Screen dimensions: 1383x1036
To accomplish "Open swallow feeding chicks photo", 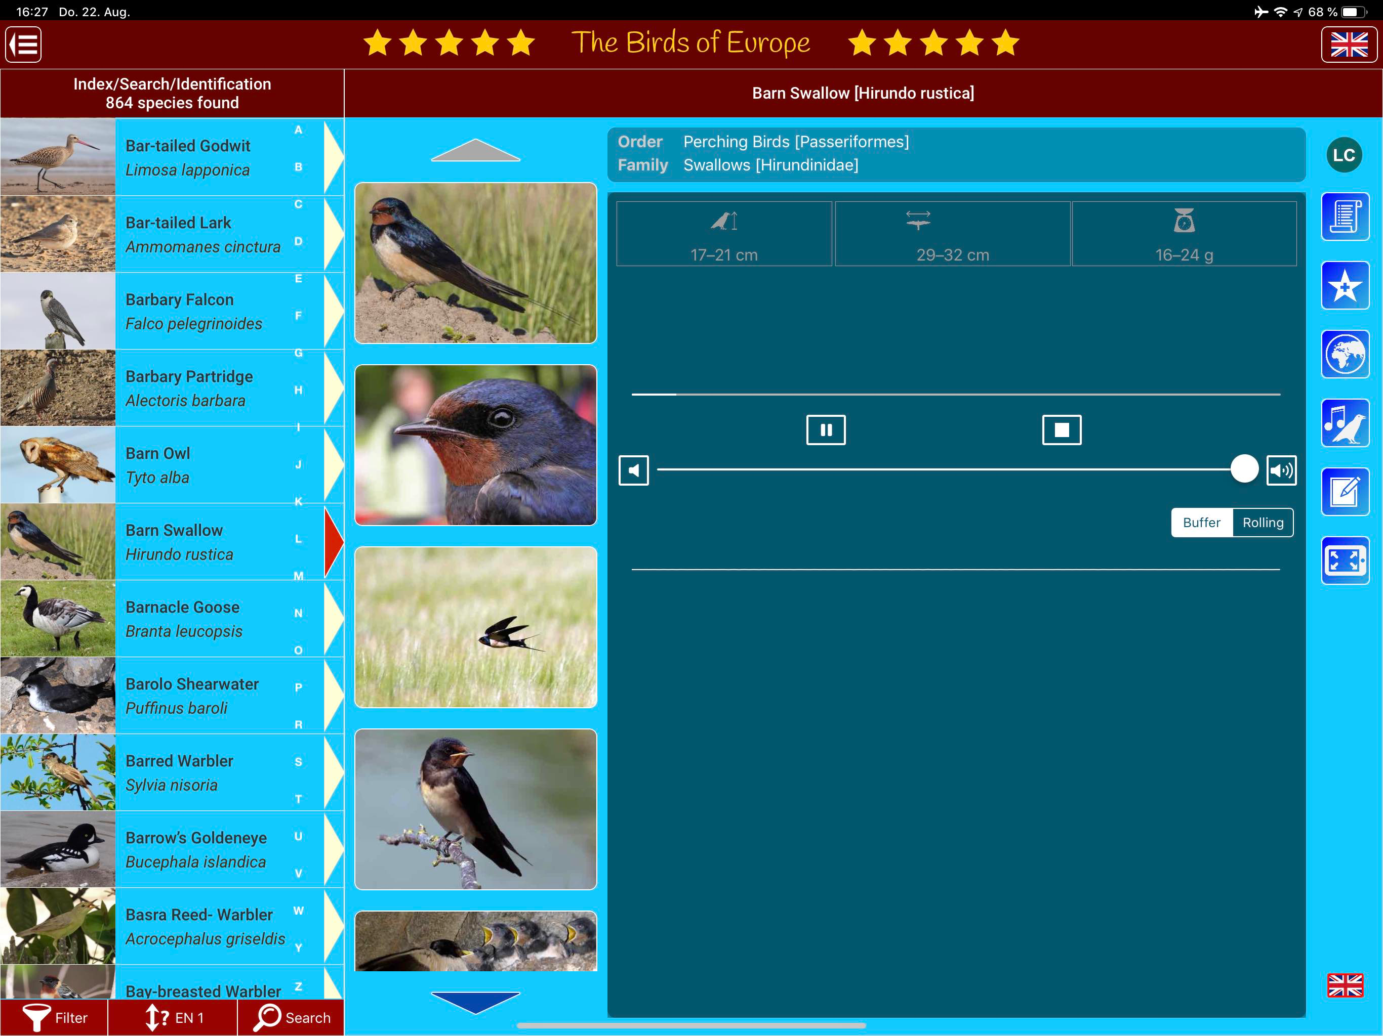I will 476,940.
